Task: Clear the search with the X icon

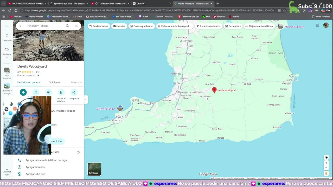Action: [76, 26]
